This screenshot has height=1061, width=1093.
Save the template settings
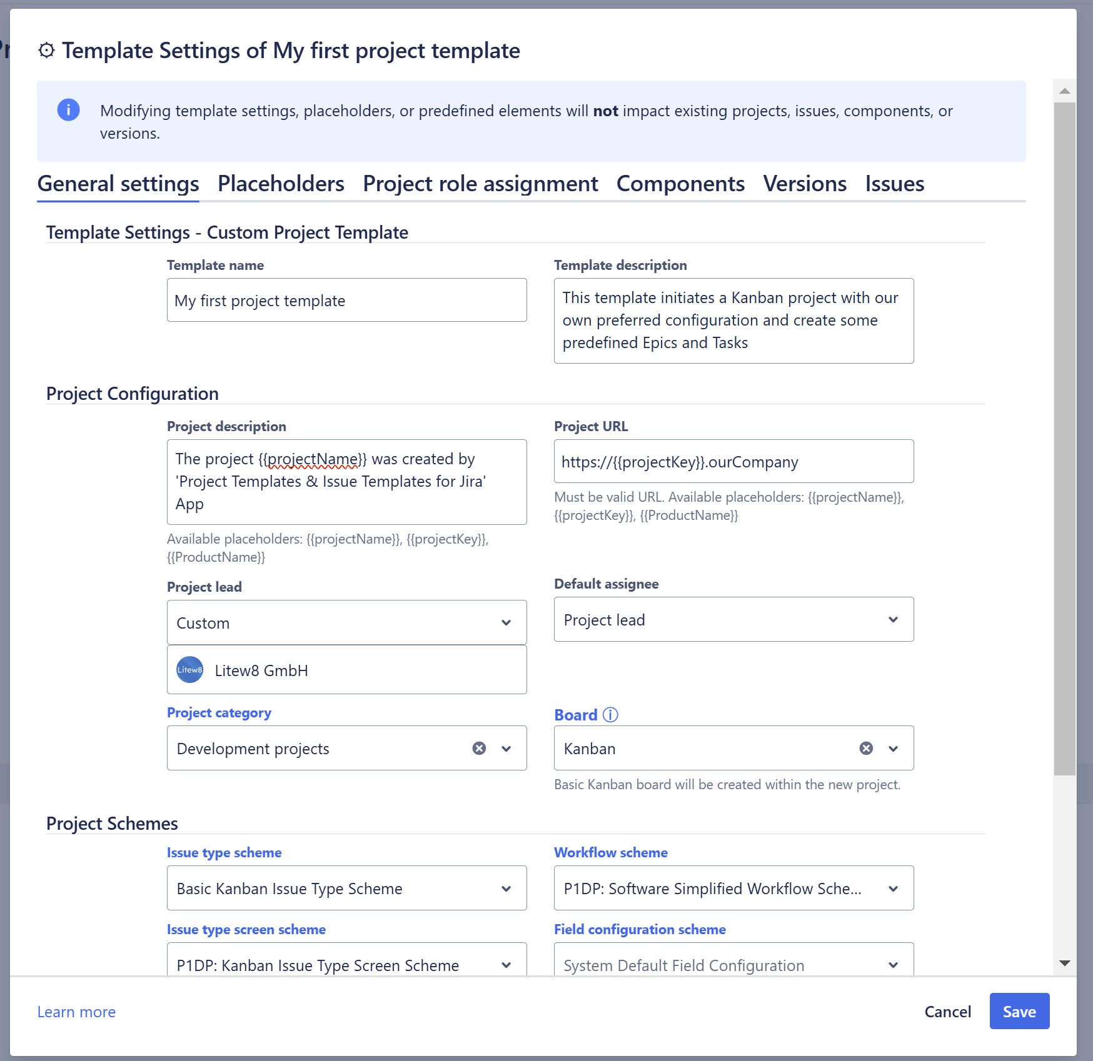pos(1019,1011)
